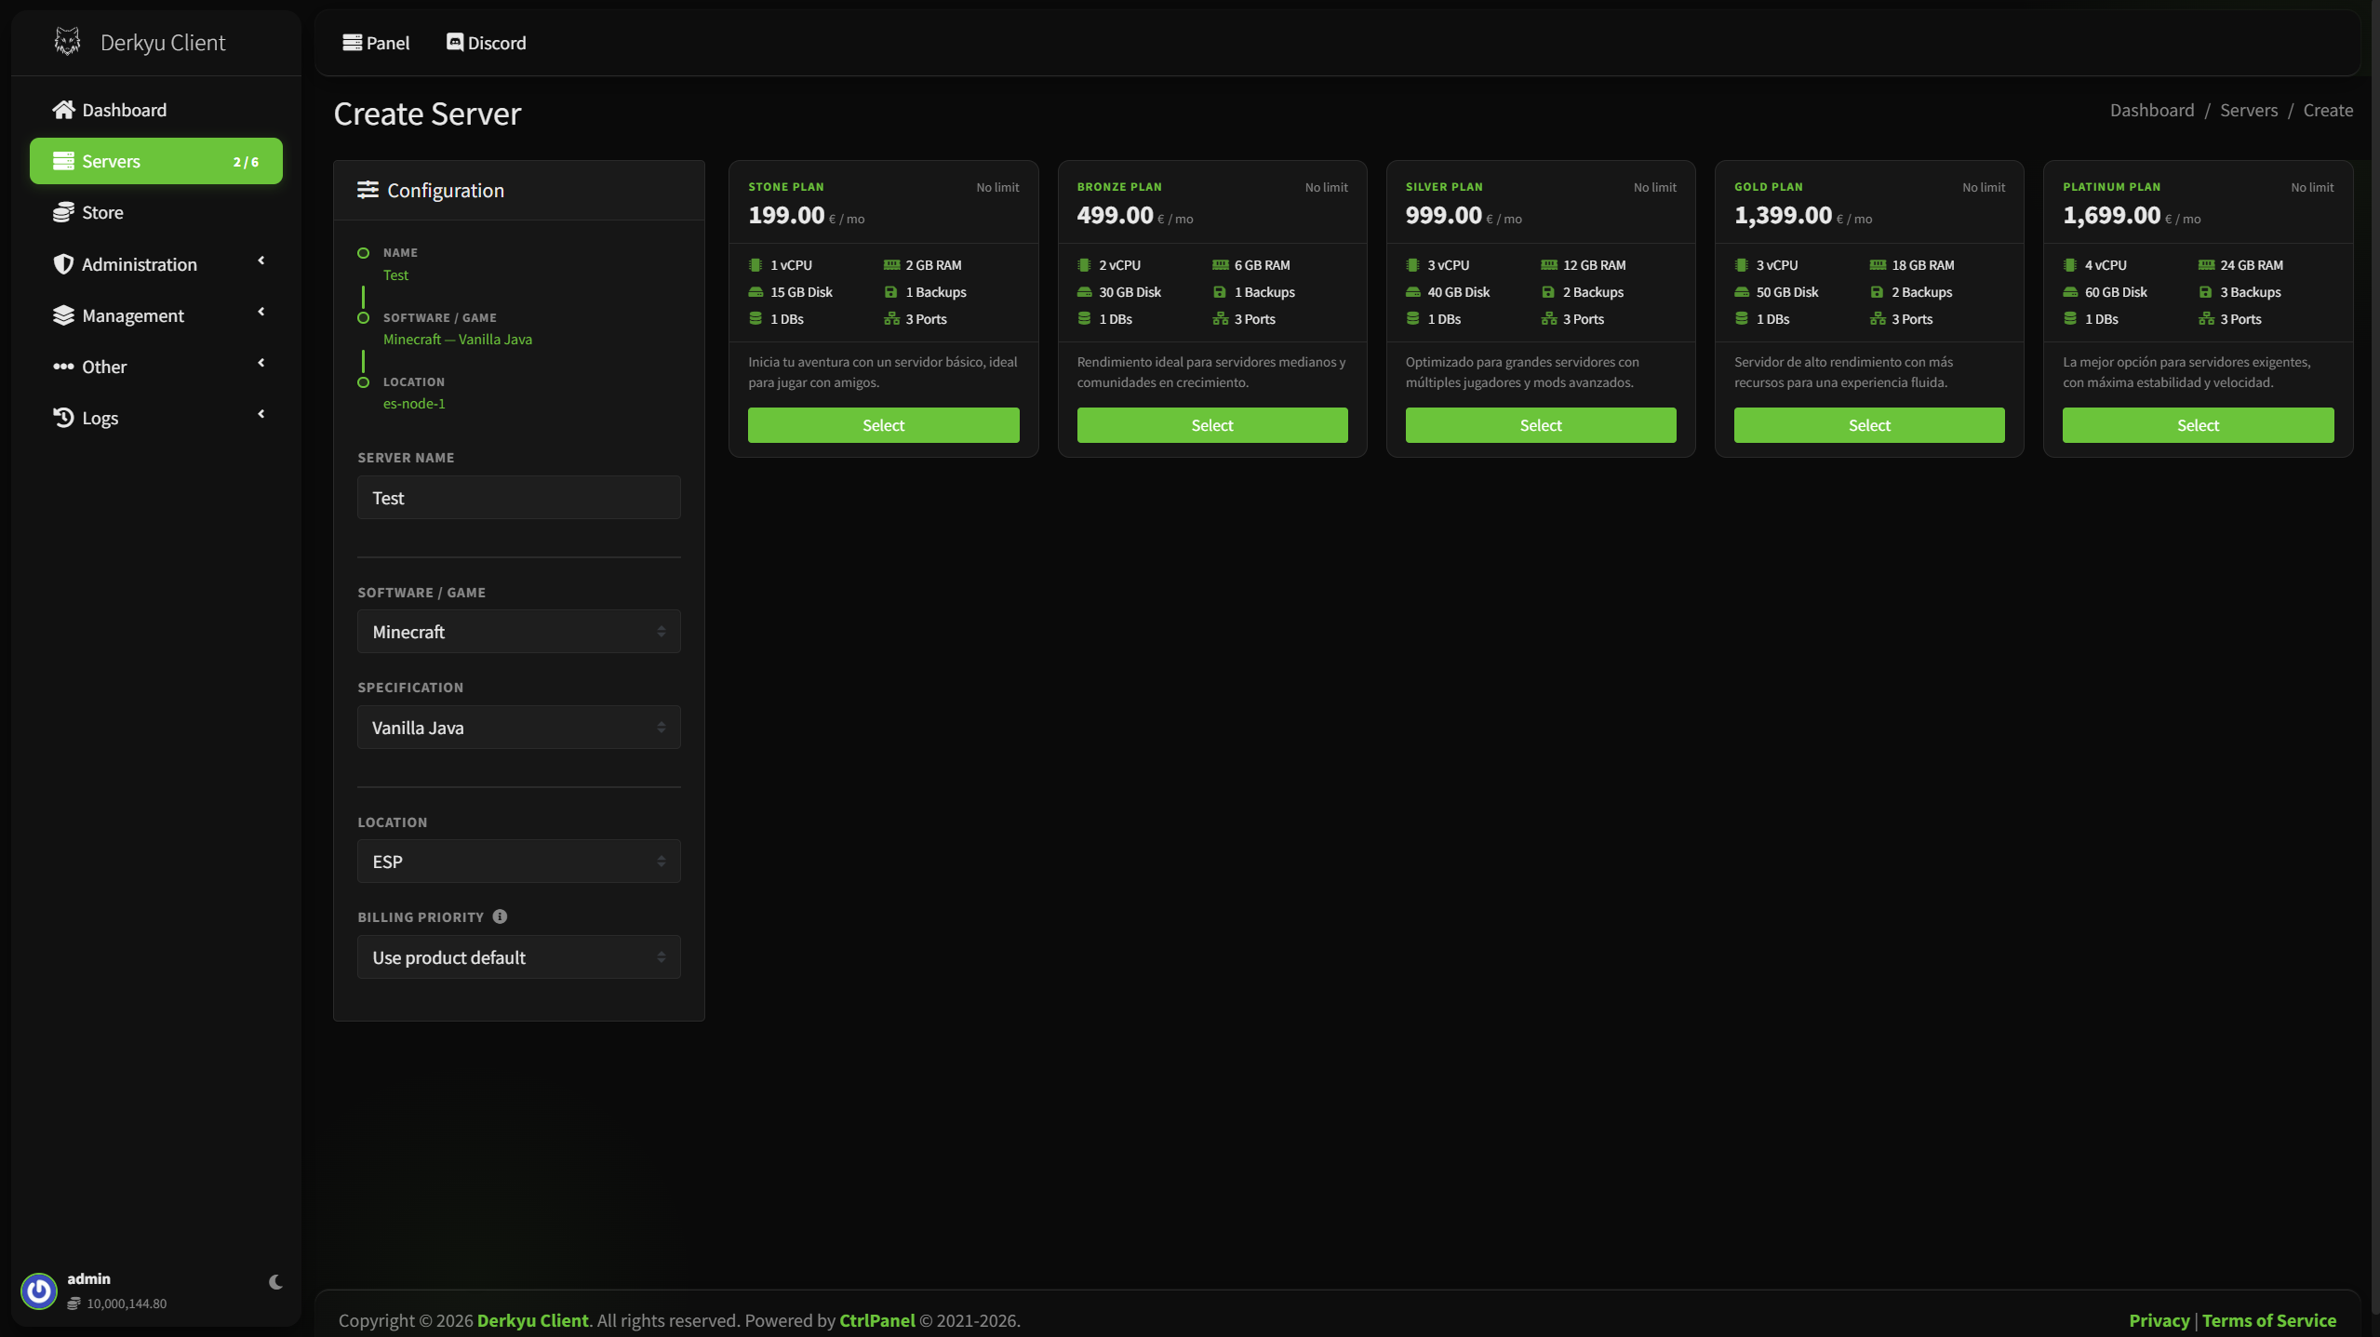Go to the Dashboard menu item
The width and height of the screenshot is (2380, 1337).
156,110
